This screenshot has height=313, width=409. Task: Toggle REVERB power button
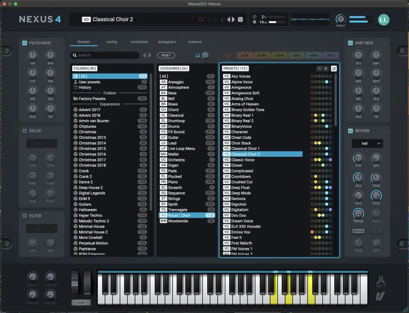coord(350,131)
